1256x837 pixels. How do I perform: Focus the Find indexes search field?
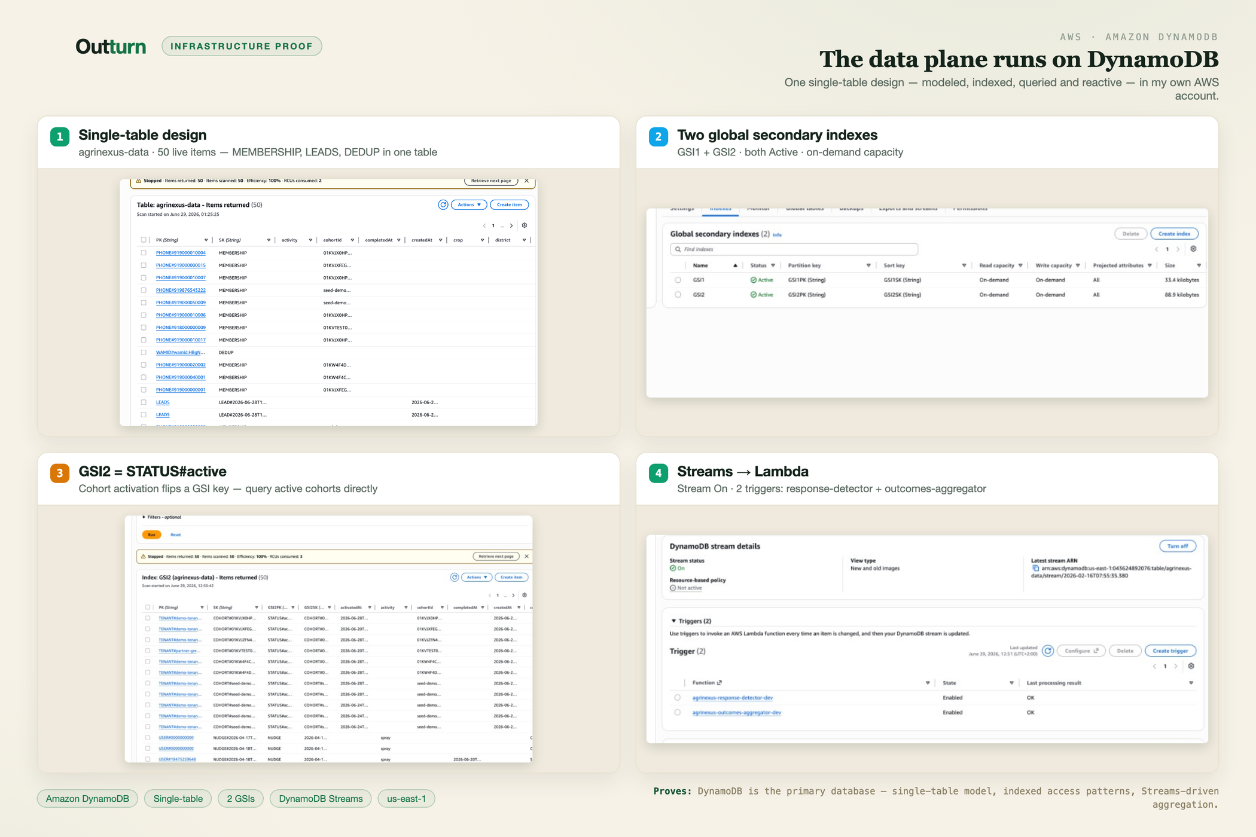[794, 249]
